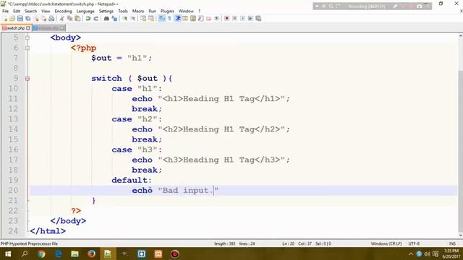Click the vertical scrollbar up arrow

pyautogui.click(x=460, y=36)
